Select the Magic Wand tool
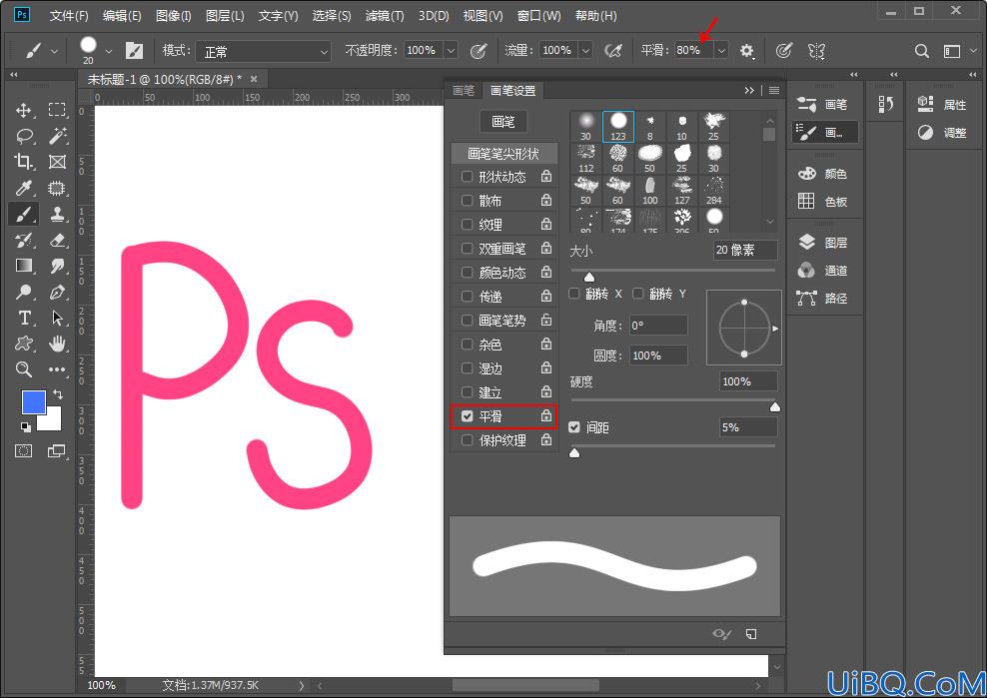This screenshot has width=987, height=698. (57, 136)
